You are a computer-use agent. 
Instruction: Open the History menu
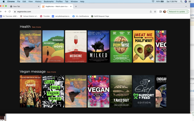pyautogui.click(x=38, y=2)
